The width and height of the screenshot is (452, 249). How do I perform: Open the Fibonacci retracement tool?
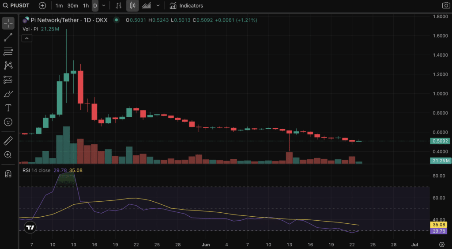coord(8,51)
